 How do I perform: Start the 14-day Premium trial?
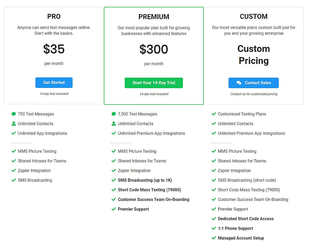click(154, 83)
